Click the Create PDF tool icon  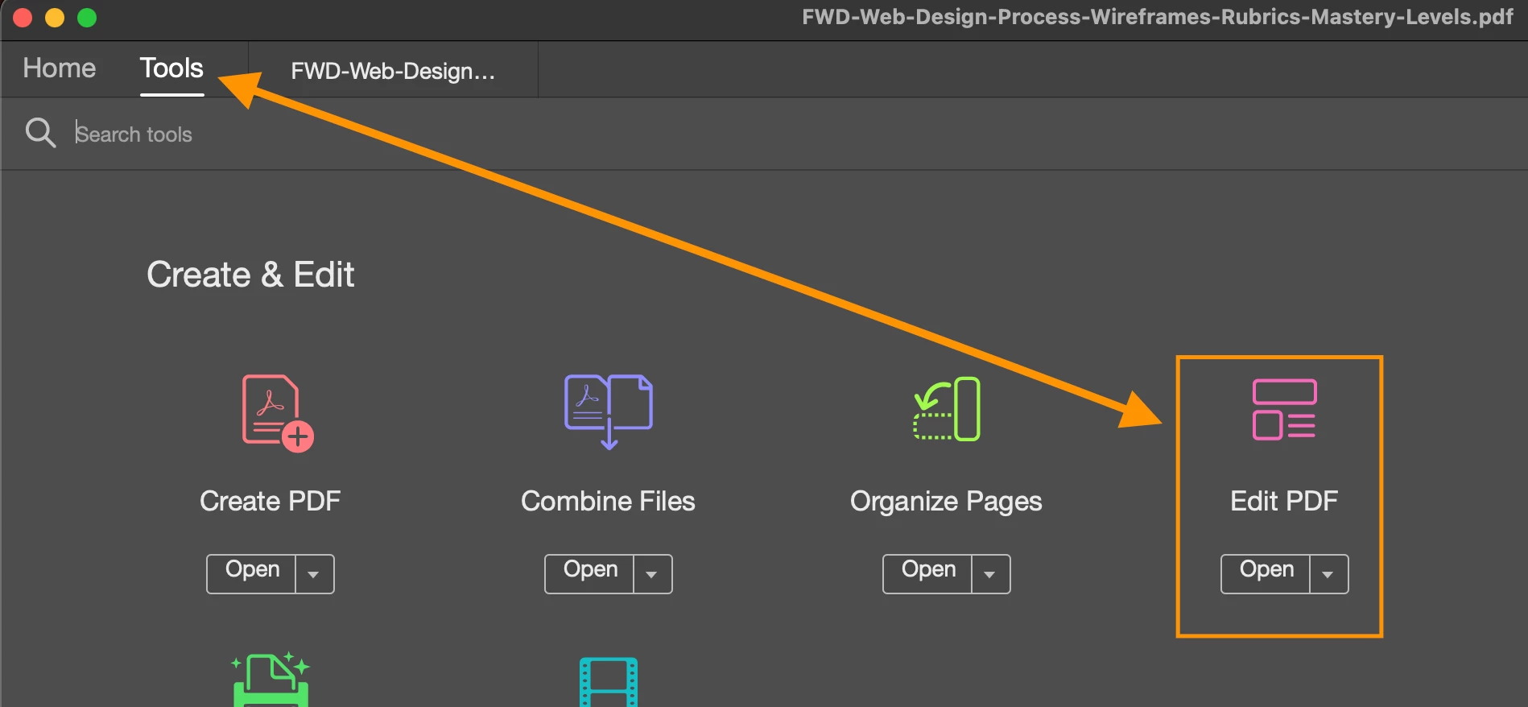pyautogui.click(x=278, y=413)
